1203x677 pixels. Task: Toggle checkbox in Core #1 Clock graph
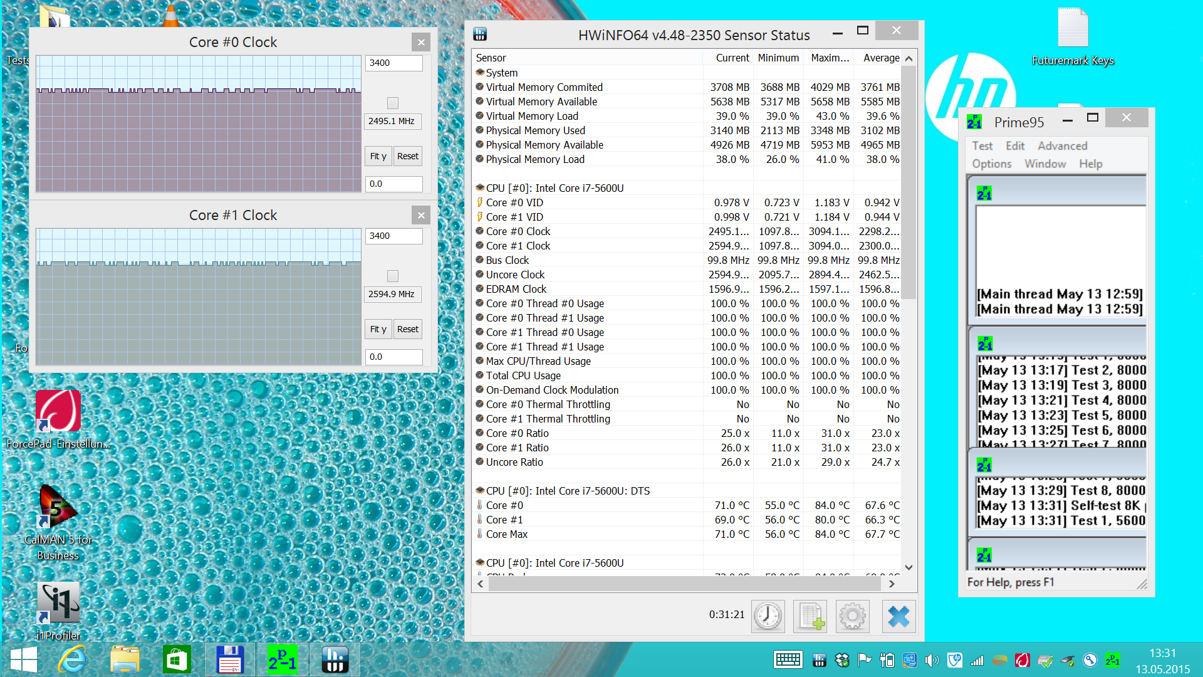click(393, 276)
